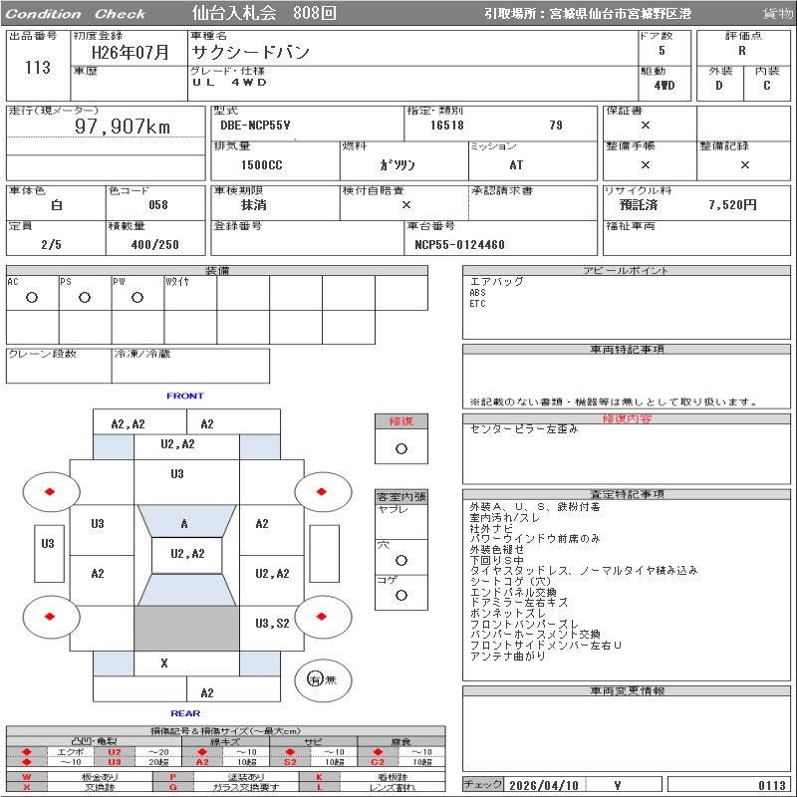This screenshot has height=797, width=797.
Task: Click the Condition Check header title
Action: pos(76,13)
